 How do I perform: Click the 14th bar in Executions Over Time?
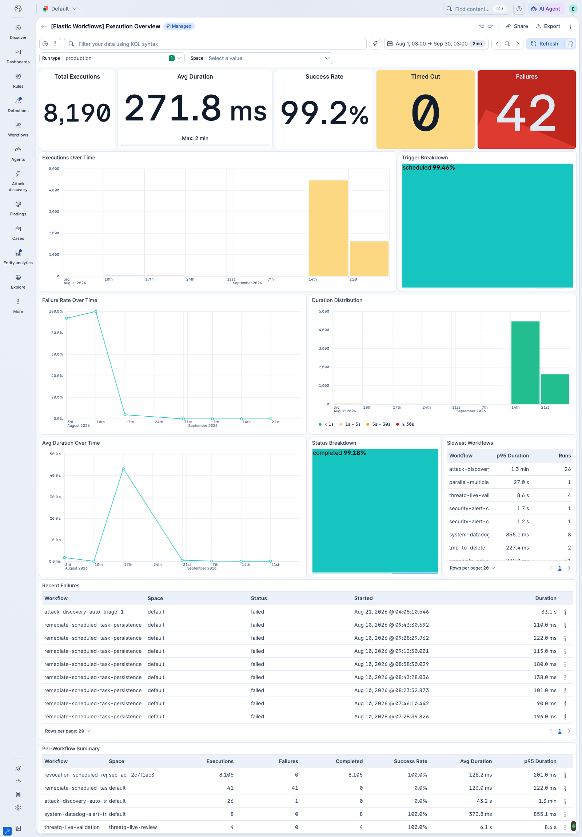click(x=328, y=228)
